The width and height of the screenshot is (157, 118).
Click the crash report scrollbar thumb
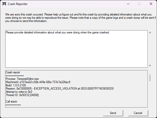(150, 78)
